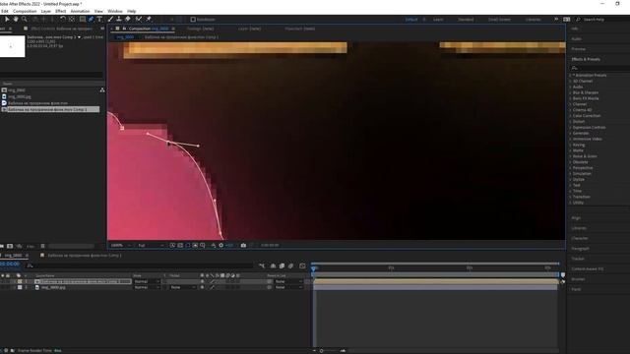630x354 pixels.
Task: Click the pick whip for img_0000.jpg layer
Action: [x=269, y=287]
